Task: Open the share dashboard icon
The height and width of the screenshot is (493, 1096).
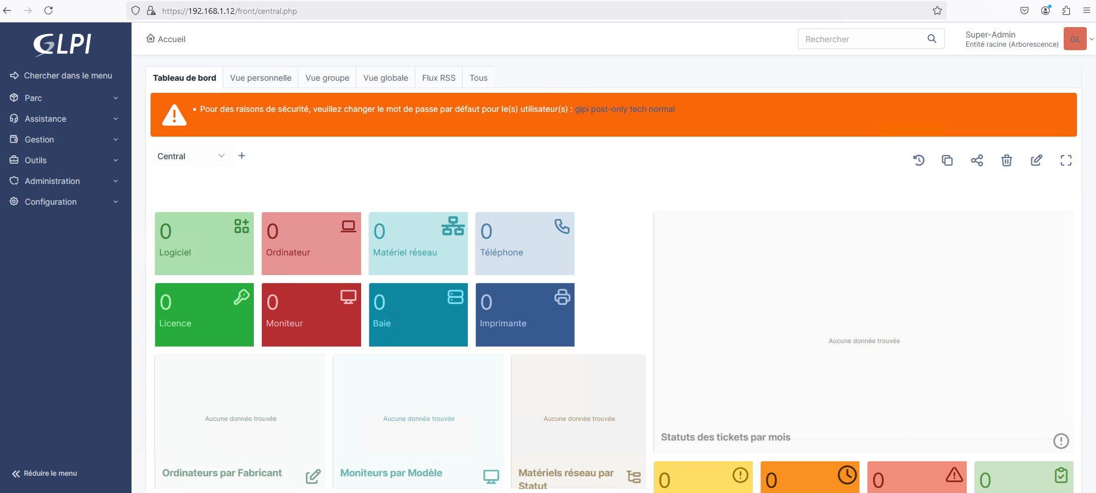Action: (977, 160)
